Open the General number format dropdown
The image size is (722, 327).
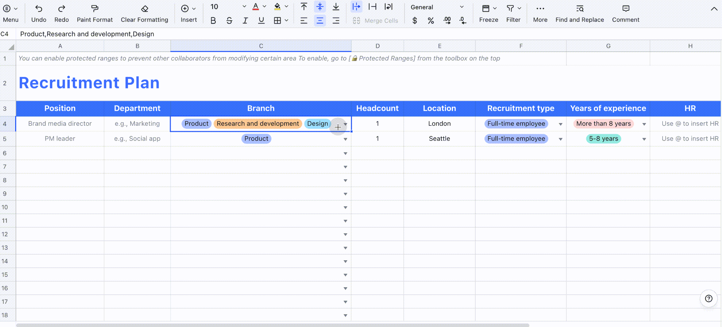(462, 7)
